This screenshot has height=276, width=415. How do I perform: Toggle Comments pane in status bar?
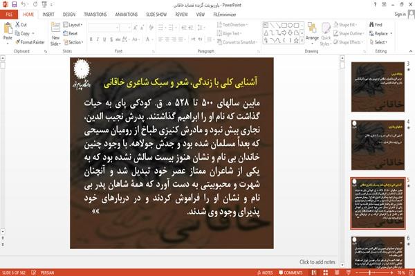[x=290, y=273]
